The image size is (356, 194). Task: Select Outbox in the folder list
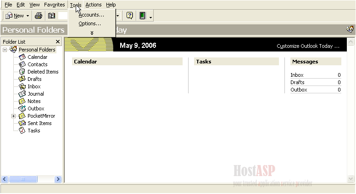36,108
